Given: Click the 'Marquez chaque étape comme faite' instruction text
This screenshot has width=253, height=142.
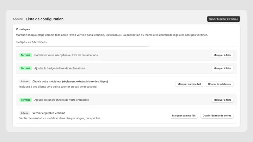Looking at the screenshot, I should click(112, 35).
